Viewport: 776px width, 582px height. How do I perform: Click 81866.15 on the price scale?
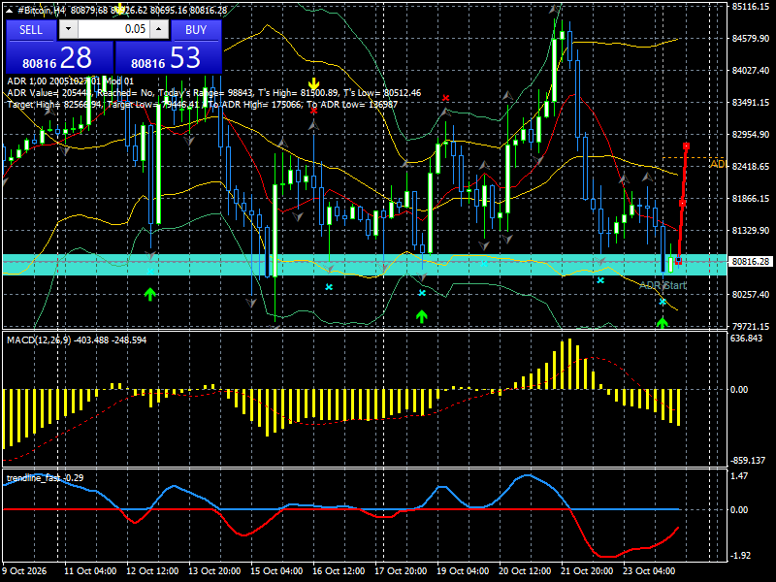point(751,199)
